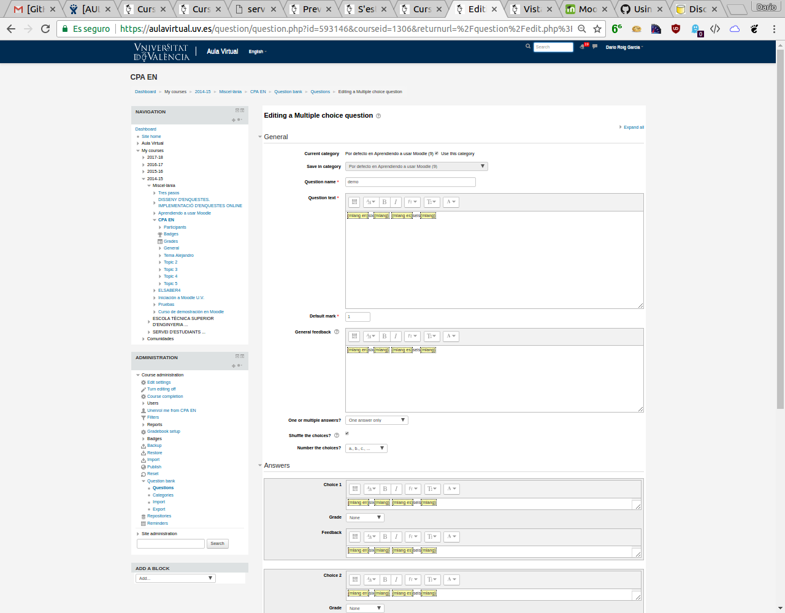Image resolution: width=785 pixels, height=613 pixels.
Task: Move the Navigation block with cross icon
Action: point(234,120)
